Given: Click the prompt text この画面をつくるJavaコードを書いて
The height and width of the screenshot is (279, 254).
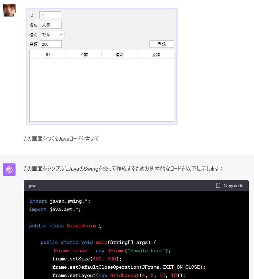Looking at the screenshot, I should 61,139.
